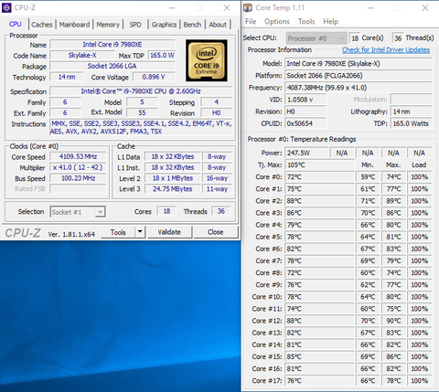Click the CPU-Z app icon in title bar

coord(6,7)
